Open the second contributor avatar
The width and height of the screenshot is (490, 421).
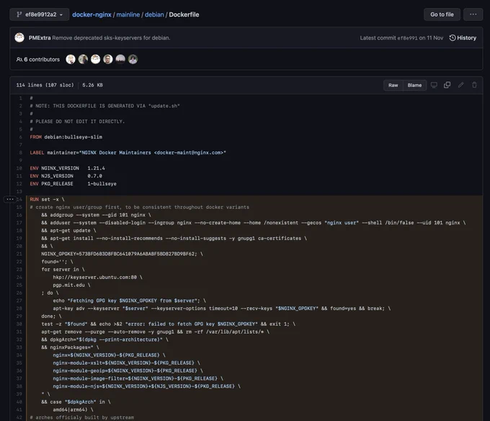(x=83, y=59)
